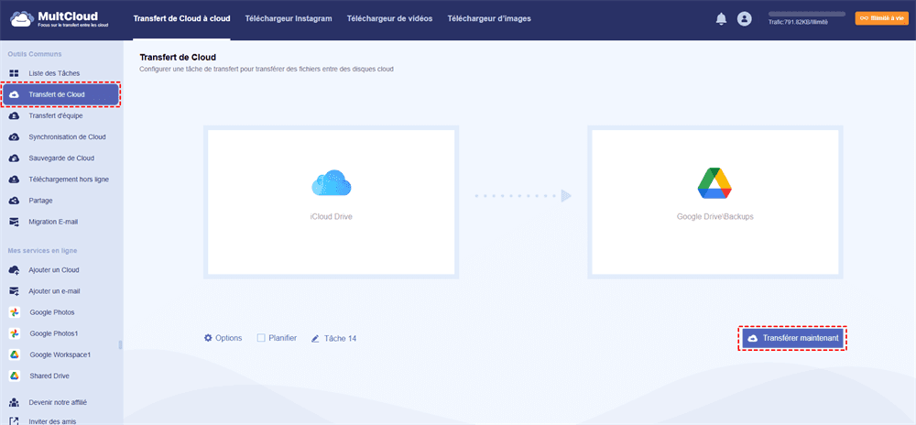The height and width of the screenshot is (425, 916).
Task: Click the iCloud Drive cloud icon
Action: pyautogui.click(x=332, y=182)
